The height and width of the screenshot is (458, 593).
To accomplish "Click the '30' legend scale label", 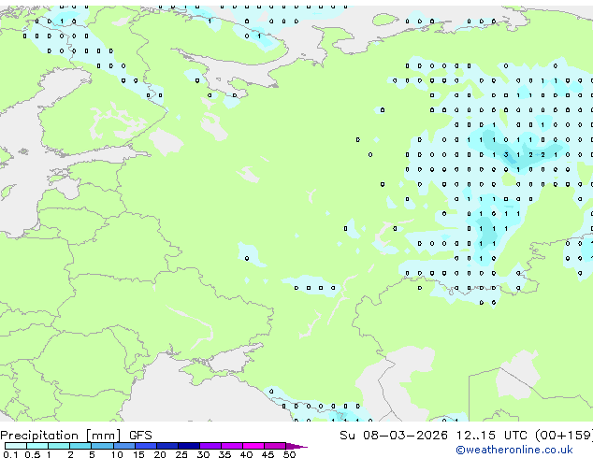I will pos(203,454).
